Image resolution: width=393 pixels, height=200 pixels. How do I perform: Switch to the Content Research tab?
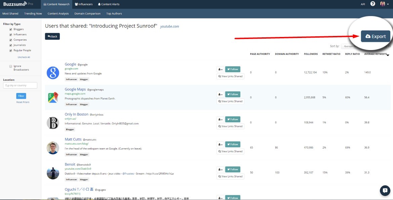point(56,4)
